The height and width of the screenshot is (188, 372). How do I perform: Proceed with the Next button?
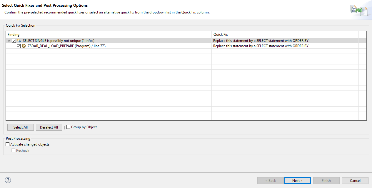coord(297,181)
